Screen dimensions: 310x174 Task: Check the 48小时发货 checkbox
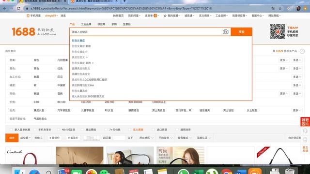click(59, 130)
